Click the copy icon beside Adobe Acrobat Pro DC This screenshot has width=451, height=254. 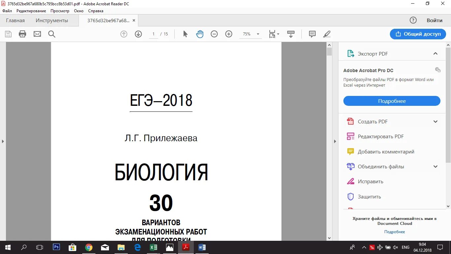[438, 70]
